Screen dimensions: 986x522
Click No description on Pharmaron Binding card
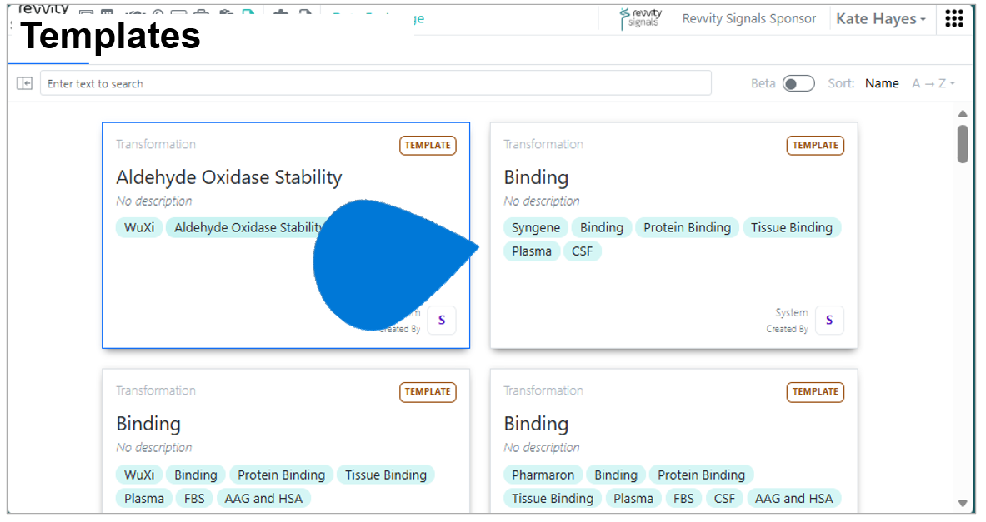542,447
